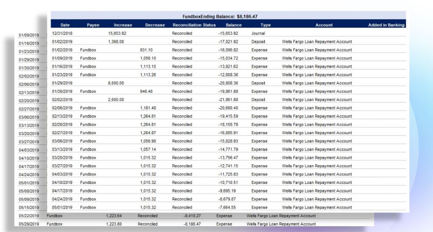Click the -13,756.47 balance value

[x=228, y=158]
